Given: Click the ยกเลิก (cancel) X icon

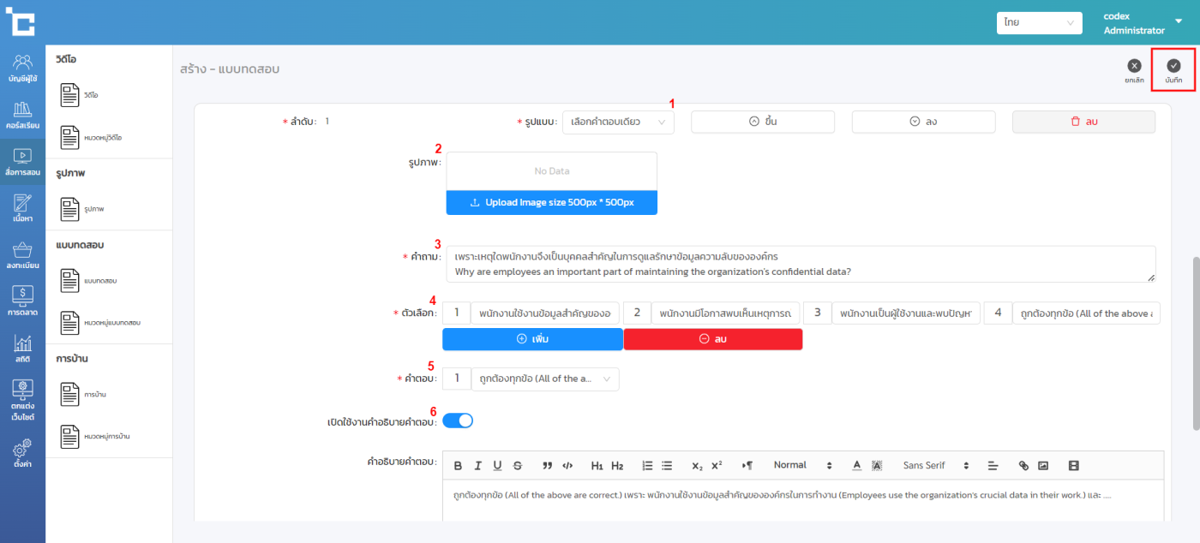Looking at the screenshot, I should 1134,66.
